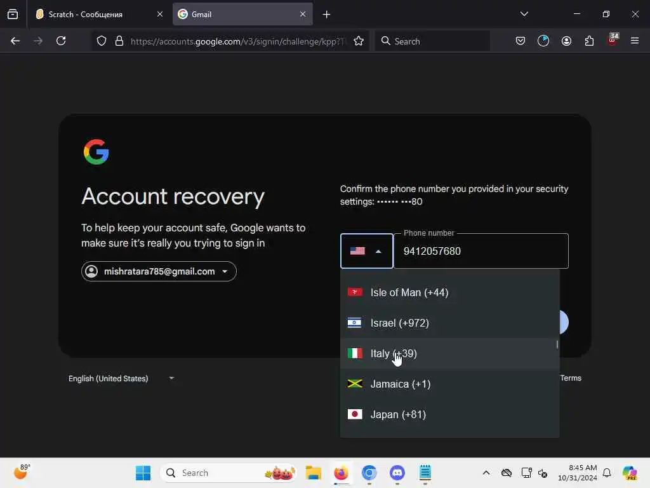Open the Windows Start menu
The height and width of the screenshot is (488, 650).
(143, 473)
